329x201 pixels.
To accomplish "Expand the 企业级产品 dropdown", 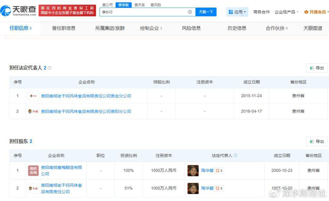I will (x=286, y=12).
